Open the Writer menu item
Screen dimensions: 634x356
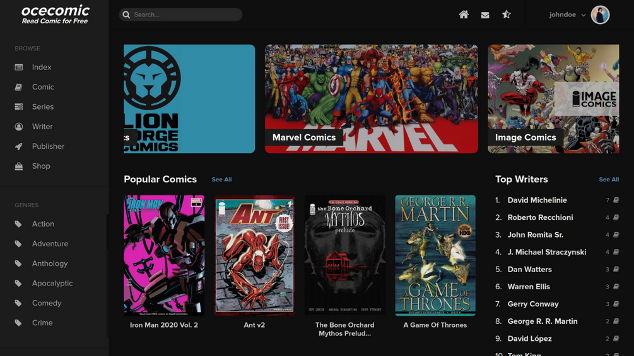42,127
